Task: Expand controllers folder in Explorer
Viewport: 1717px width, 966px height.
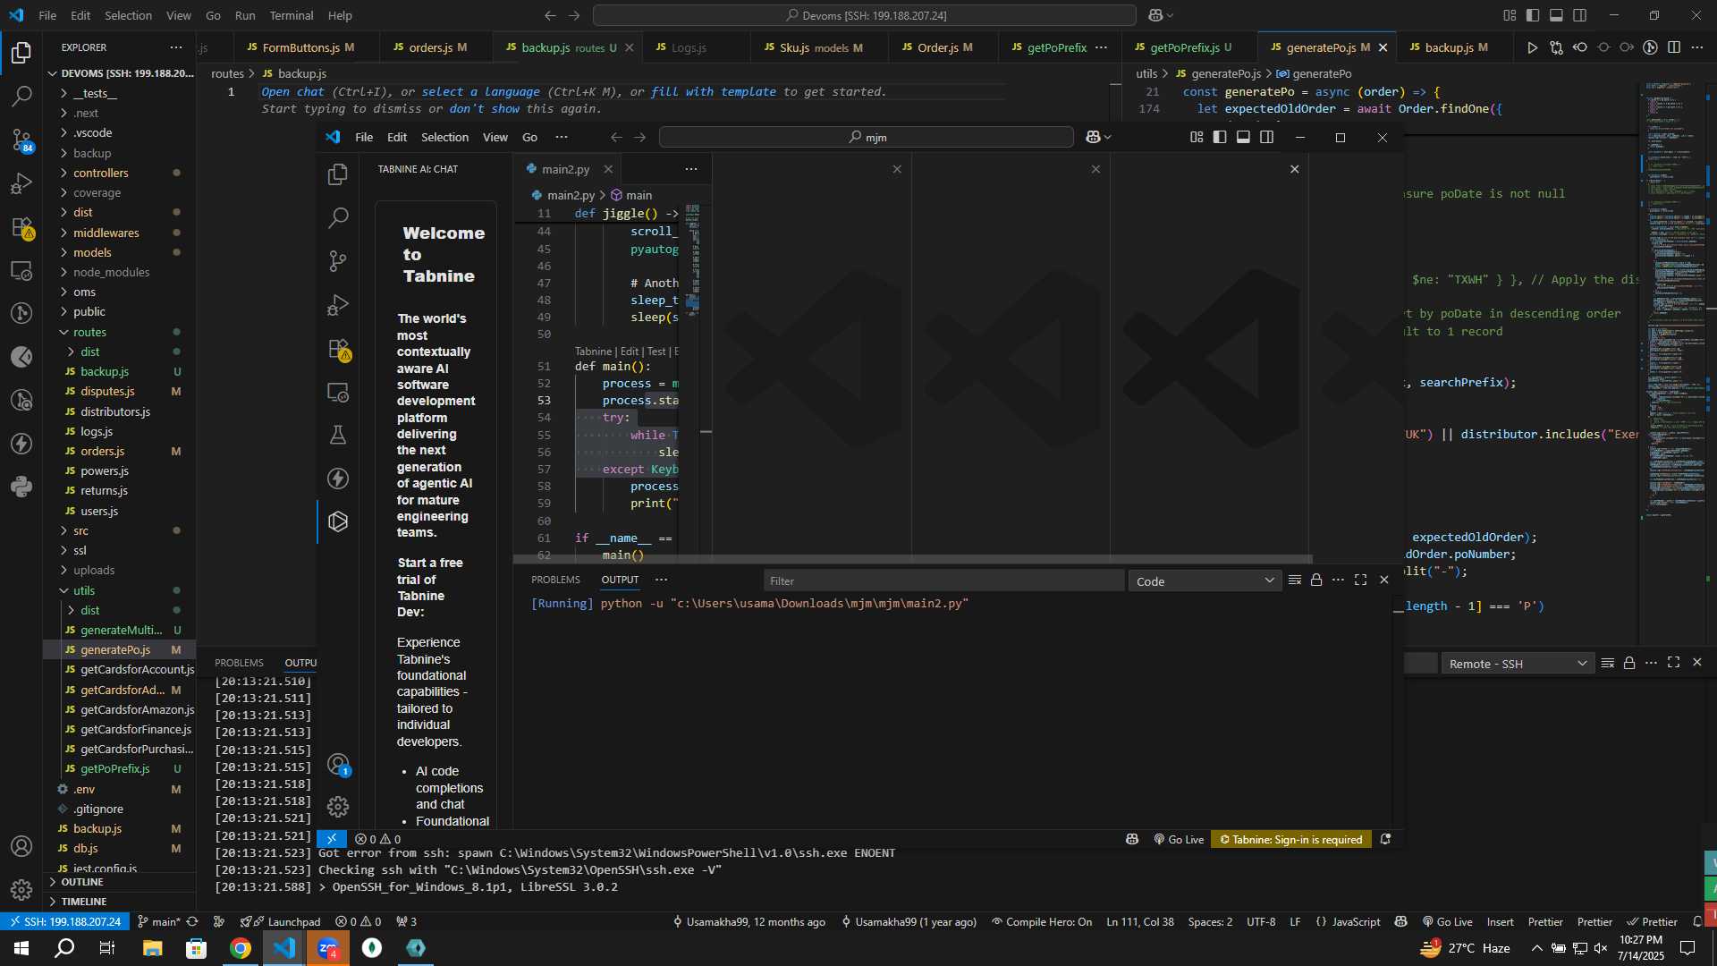Action: pyautogui.click(x=100, y=173)
